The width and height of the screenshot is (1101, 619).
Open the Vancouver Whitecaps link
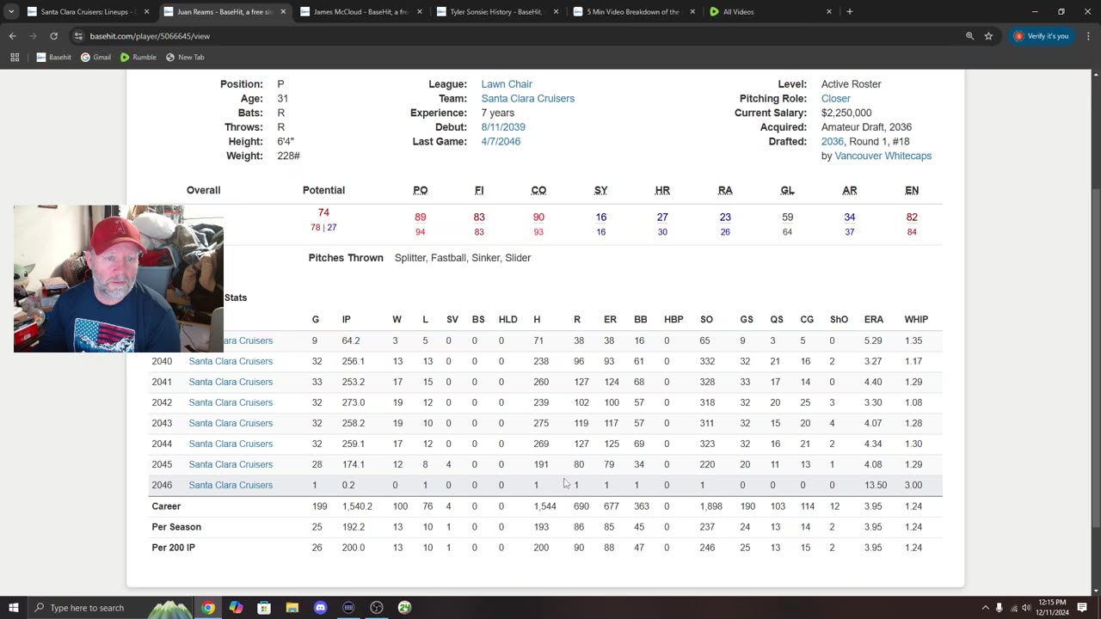point(883,156)
